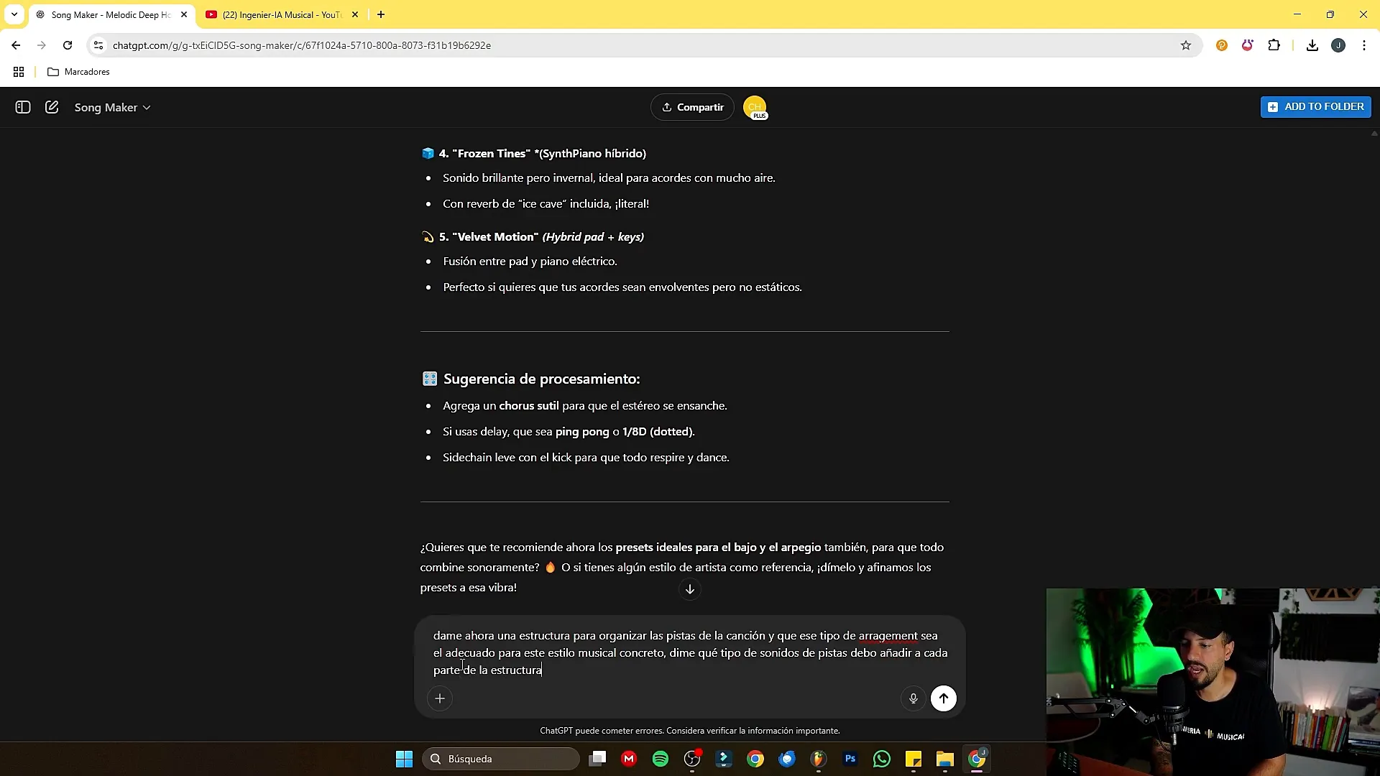The width and height of the screenshot is (1380, 776).
Task: Open Task View in the taskbar
Action: coord(597,759)
